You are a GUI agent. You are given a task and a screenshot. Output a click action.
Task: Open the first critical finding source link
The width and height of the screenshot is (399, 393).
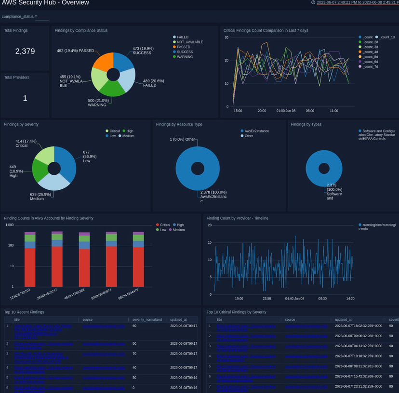tap(306, 326)
